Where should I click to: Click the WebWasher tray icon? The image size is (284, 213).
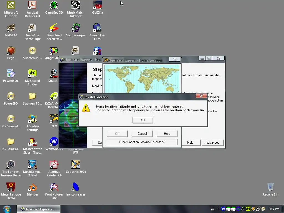coord(223,209)
